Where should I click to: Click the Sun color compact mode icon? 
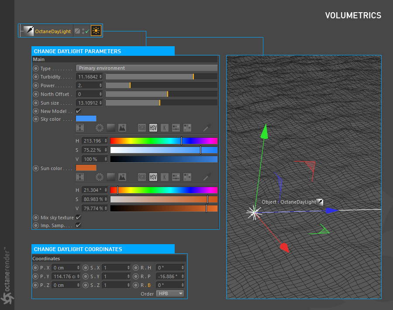(80, 177)
